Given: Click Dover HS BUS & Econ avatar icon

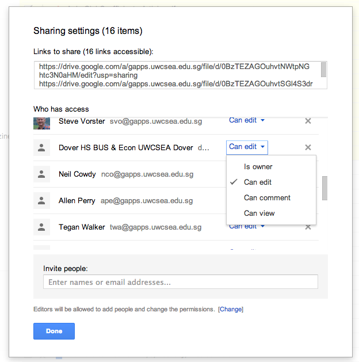Looking at the screenshot, I should click(x=41, y=148).
